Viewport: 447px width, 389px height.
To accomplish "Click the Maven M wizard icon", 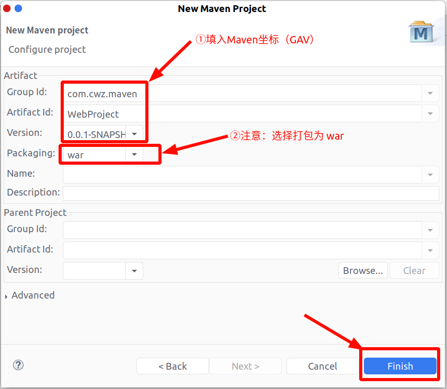I will click(x=421, y=32).
